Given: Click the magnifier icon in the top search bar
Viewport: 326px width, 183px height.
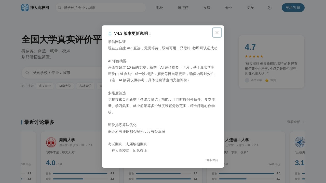Looking at the screenshot, I should click(60, 8).
